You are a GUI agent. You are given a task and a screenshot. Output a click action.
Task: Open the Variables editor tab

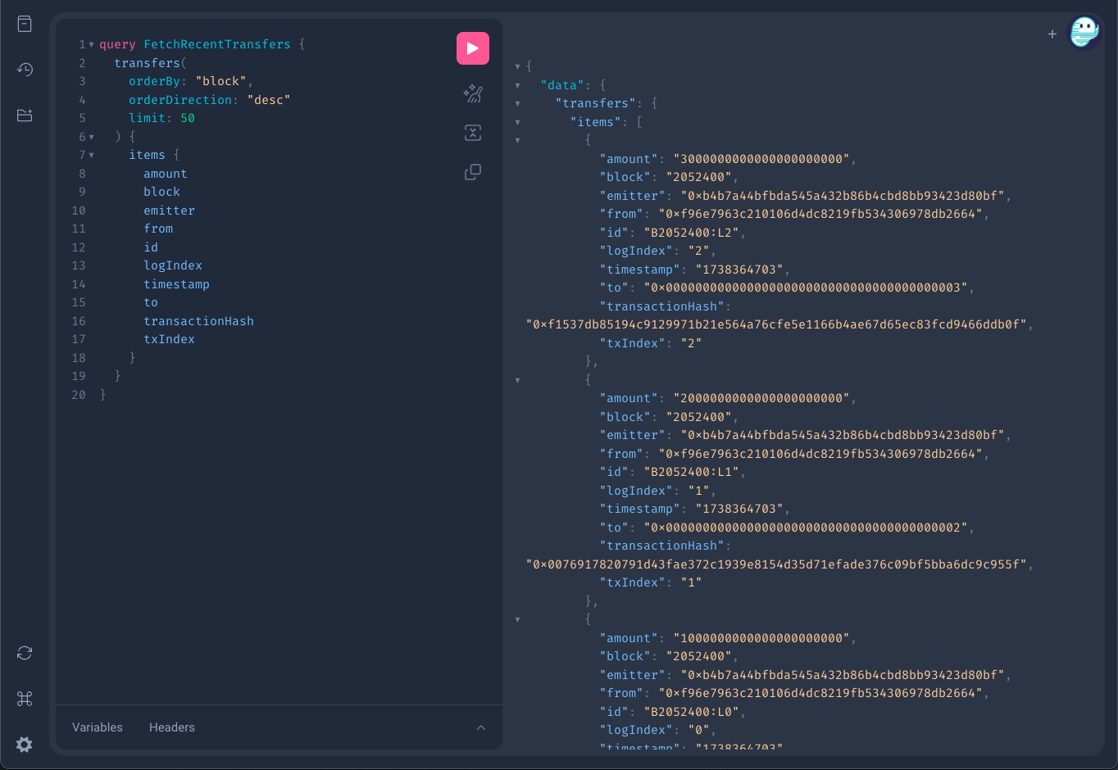(x=97, y=727)
